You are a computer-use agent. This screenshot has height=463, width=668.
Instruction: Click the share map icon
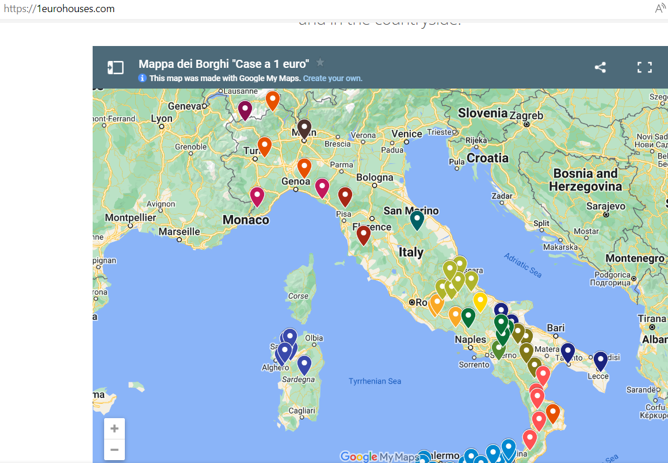(600, 67)
